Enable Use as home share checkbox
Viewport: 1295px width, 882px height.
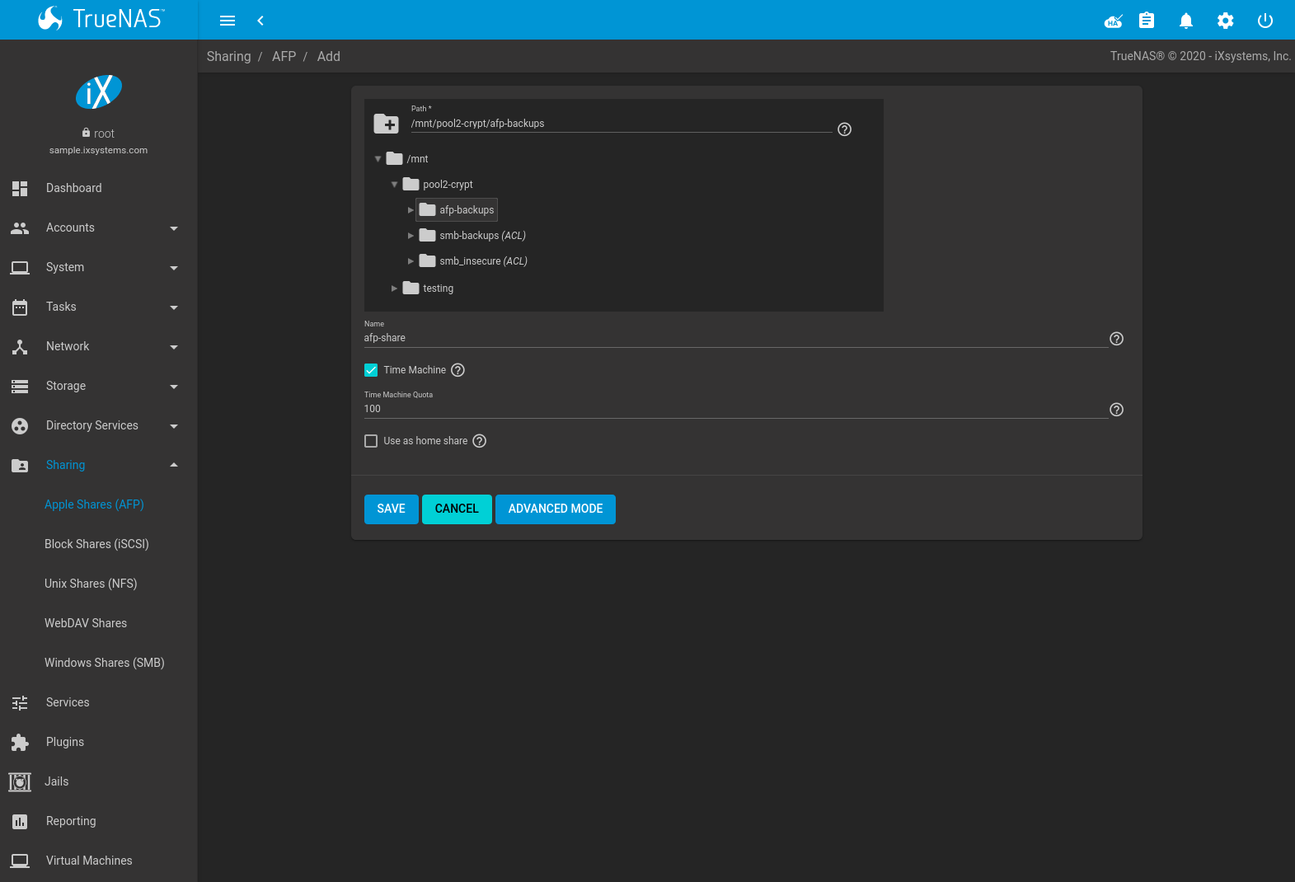[371, 441]
